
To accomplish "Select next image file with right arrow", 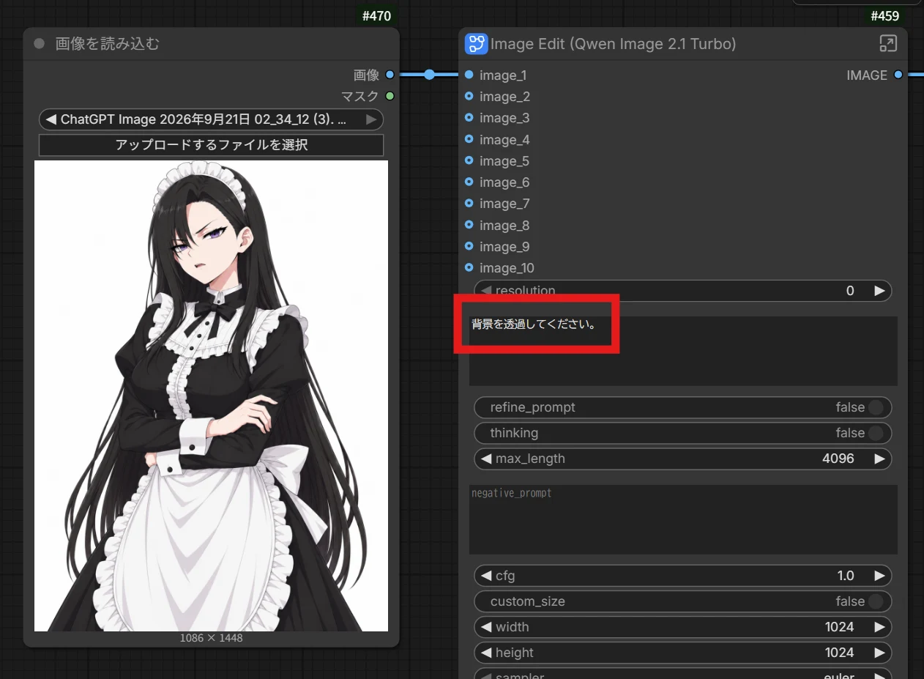I will pyautogui.click(x=372, y=119).
